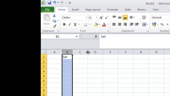Click the Redo arrow icon
The image size is (170, 96).
click(62, 2)
